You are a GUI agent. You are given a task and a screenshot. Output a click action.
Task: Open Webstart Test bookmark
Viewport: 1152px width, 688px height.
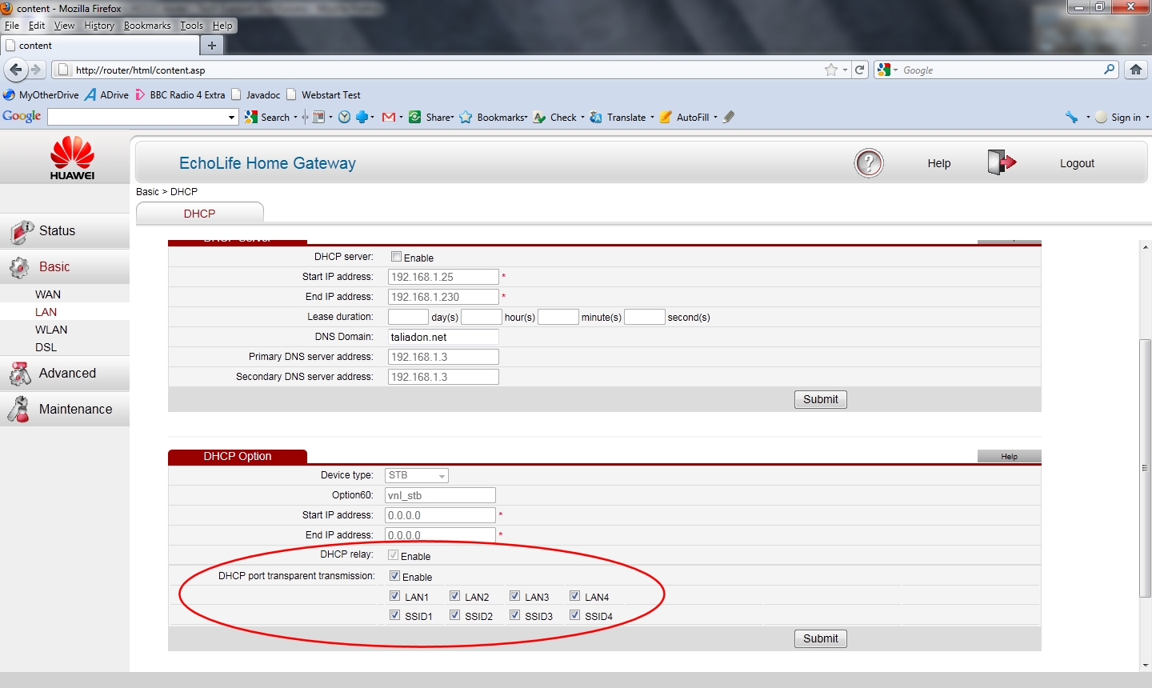tap(324, 94)
